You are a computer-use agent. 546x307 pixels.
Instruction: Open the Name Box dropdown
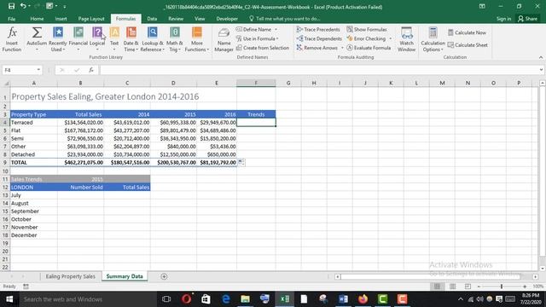pos(38,70)
